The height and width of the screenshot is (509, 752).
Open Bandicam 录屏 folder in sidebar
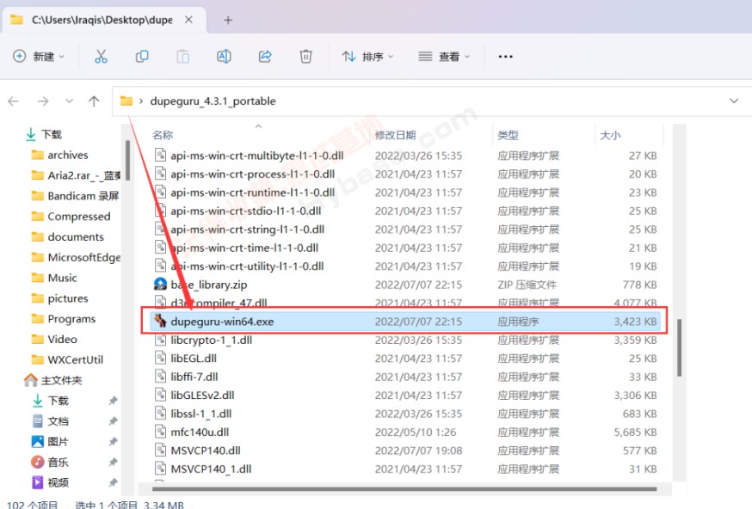point(75,195)
